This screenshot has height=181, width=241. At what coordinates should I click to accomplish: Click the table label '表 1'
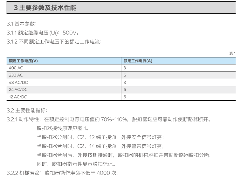coord(232,53)
